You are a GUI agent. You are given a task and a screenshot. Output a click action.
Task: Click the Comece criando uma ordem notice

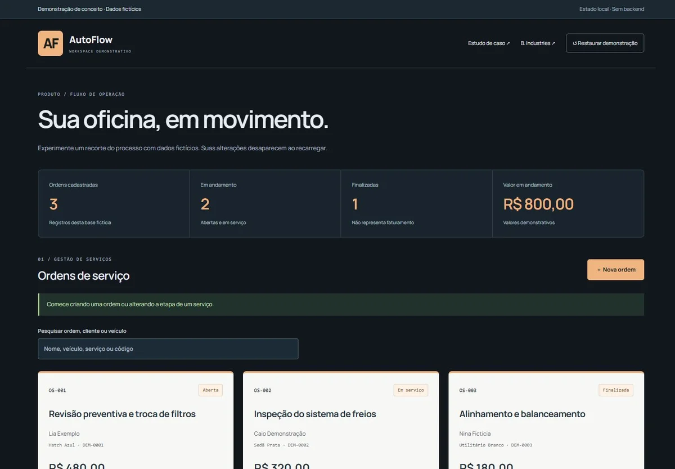341,305
